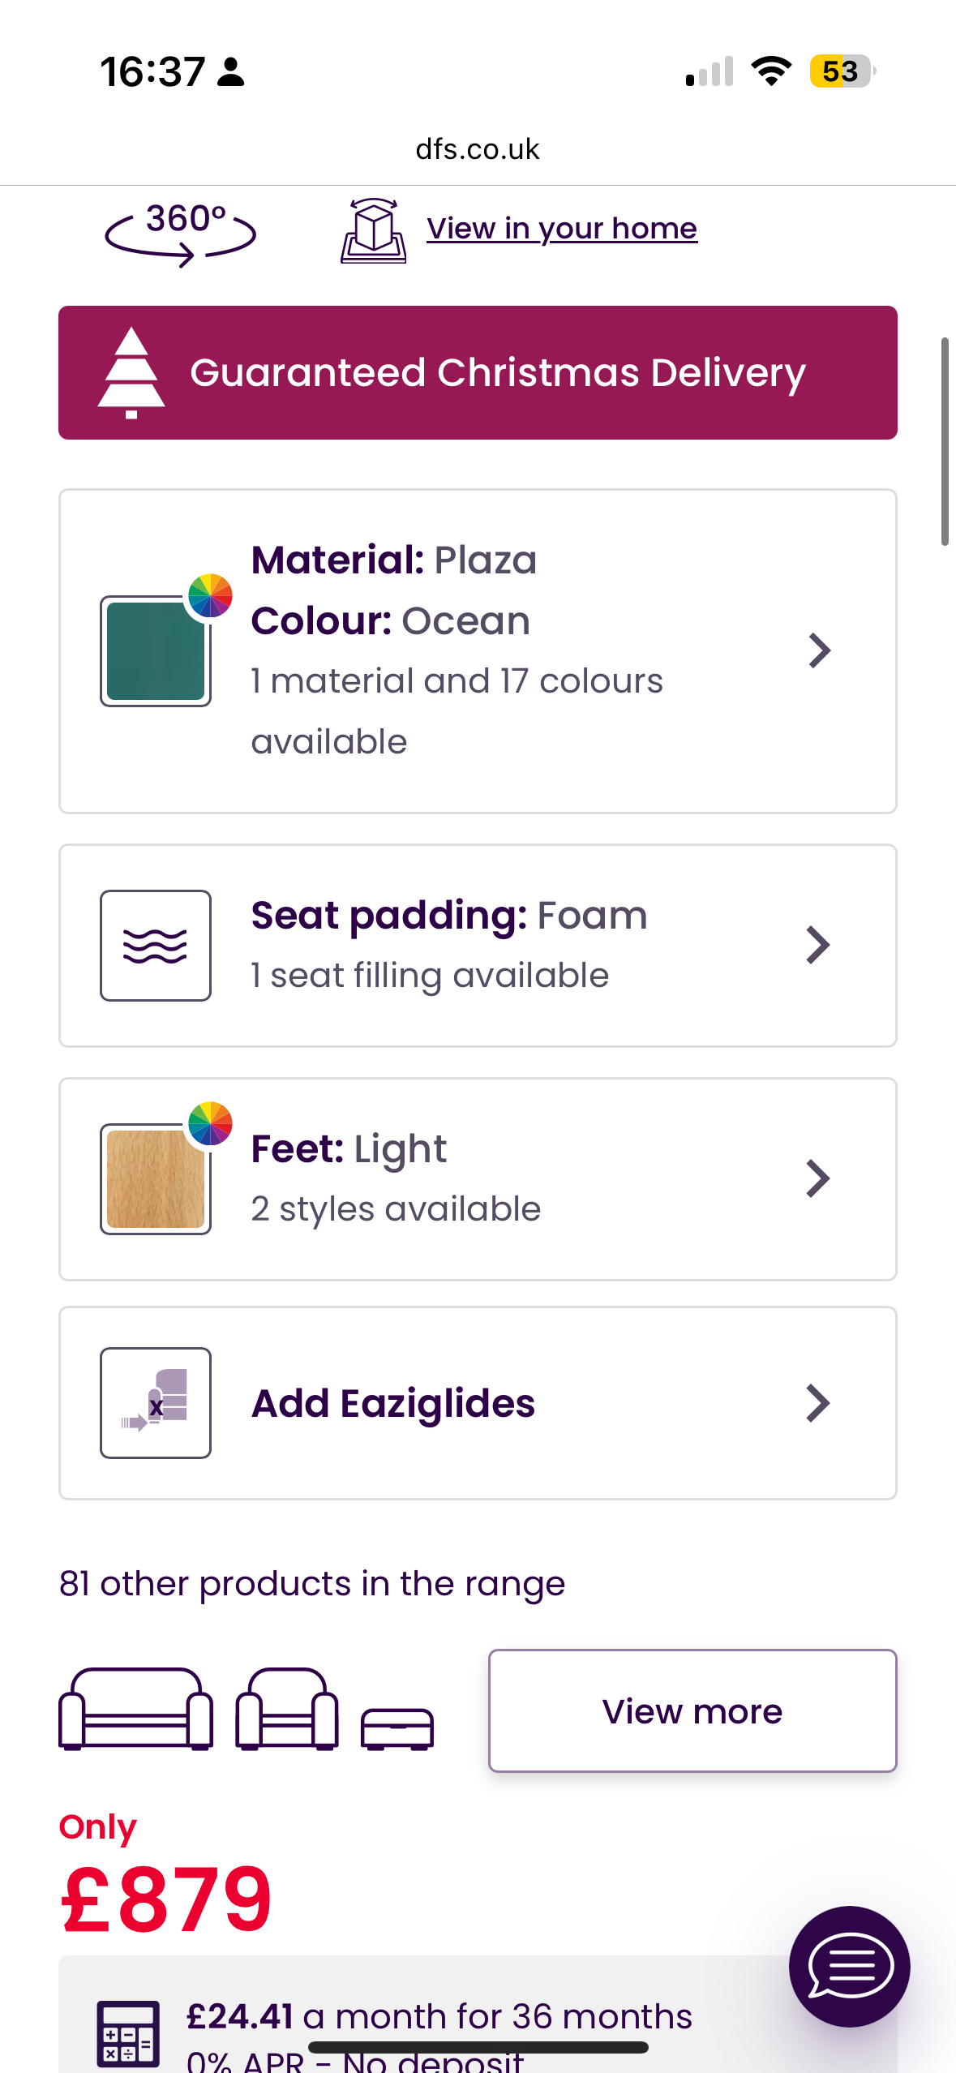The width and height of the screenshot is (956, 2073).
Task: Select the Ocean colour swatch
Action: 156,651
